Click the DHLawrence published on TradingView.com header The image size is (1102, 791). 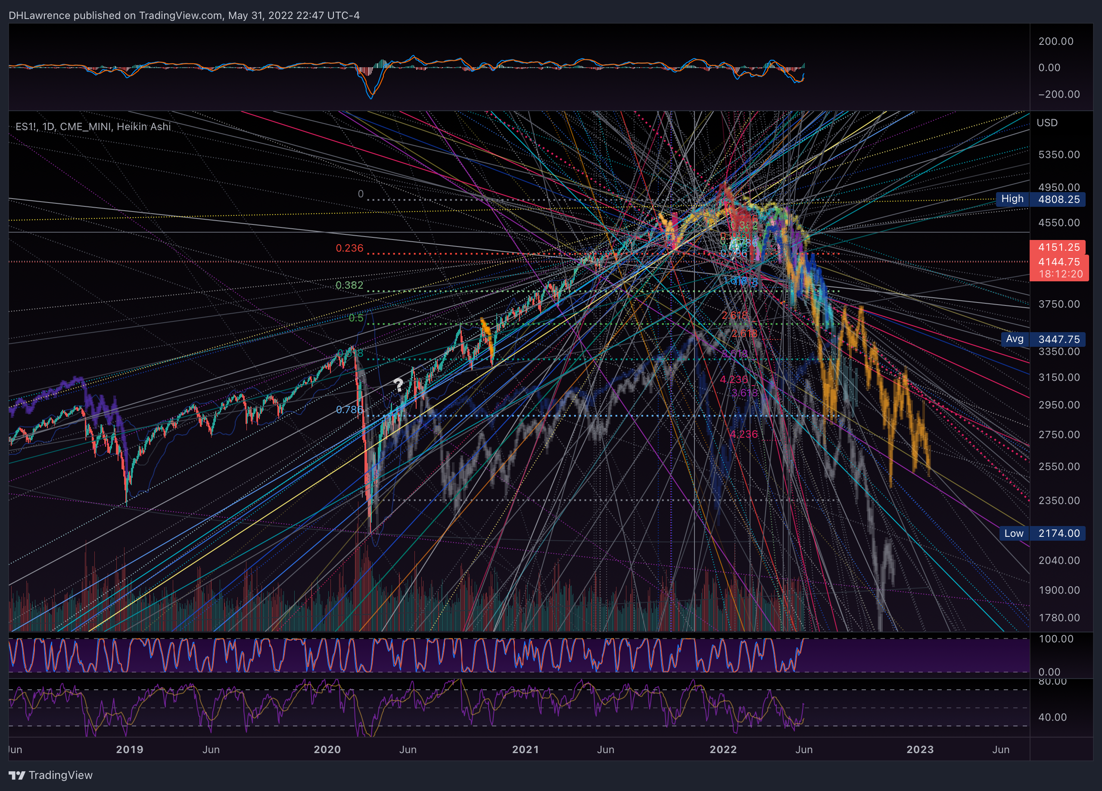point(184,15)
